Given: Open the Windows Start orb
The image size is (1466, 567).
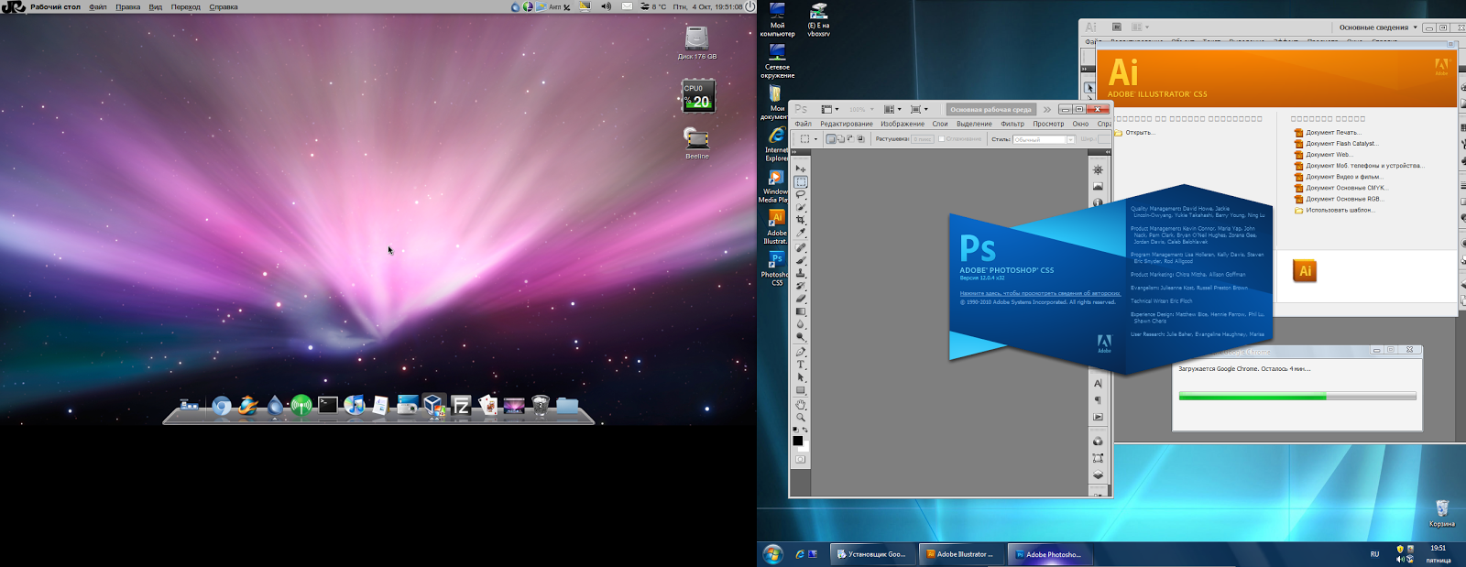Looking at the screenshot, I should tap(773, 554).
